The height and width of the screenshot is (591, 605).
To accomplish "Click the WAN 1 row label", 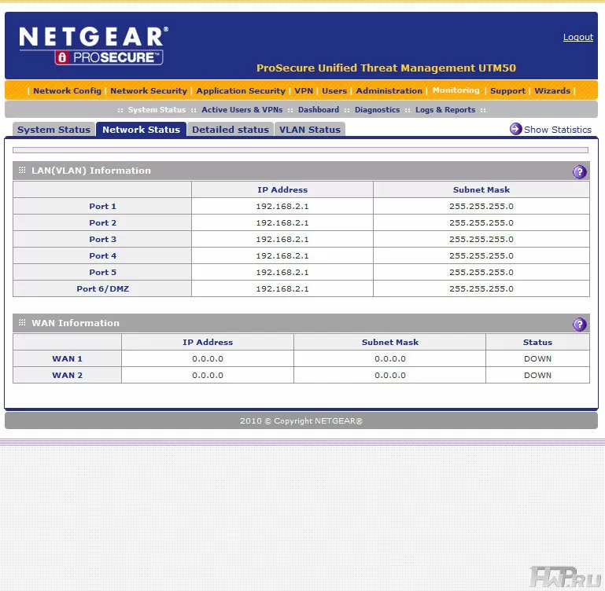I will coord(67,359).
